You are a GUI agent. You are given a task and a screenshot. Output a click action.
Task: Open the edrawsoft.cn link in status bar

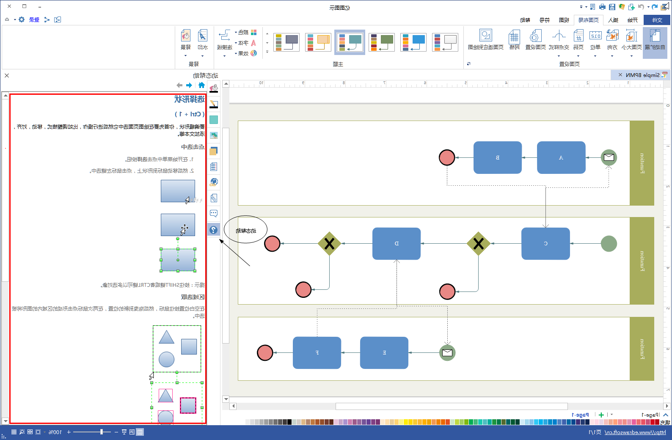click(635, 432)
